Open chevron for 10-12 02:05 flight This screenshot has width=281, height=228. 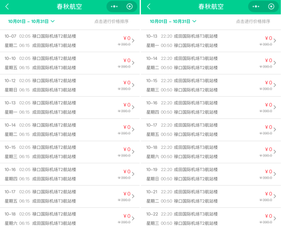pos(133,85)
